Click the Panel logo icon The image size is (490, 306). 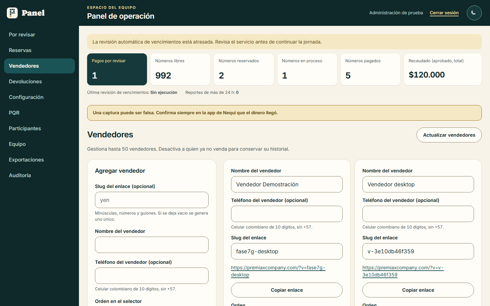click(x=12, y=13)
